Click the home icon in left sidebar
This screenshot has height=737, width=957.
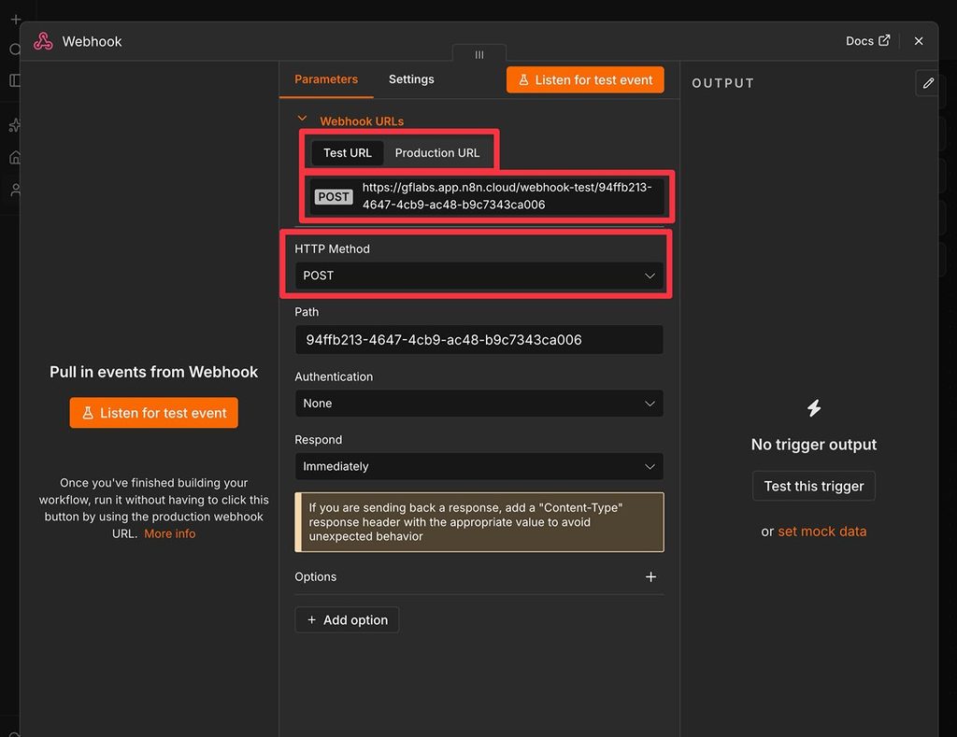tap(15, 158)
